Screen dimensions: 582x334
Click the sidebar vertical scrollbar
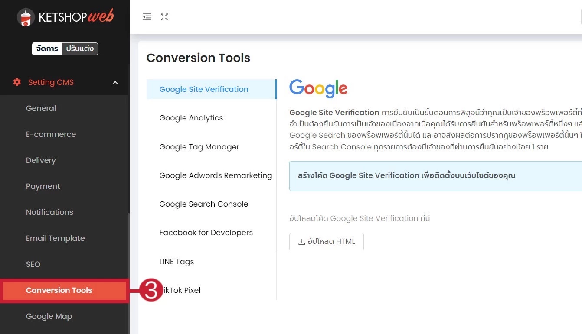point(129,273)
